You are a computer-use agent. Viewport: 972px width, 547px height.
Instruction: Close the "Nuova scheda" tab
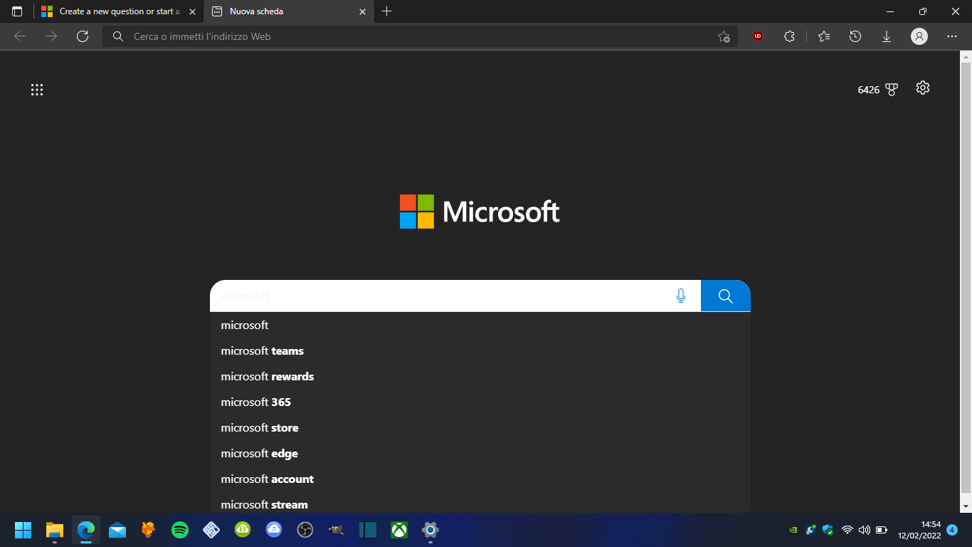click(x=362, y=11)
